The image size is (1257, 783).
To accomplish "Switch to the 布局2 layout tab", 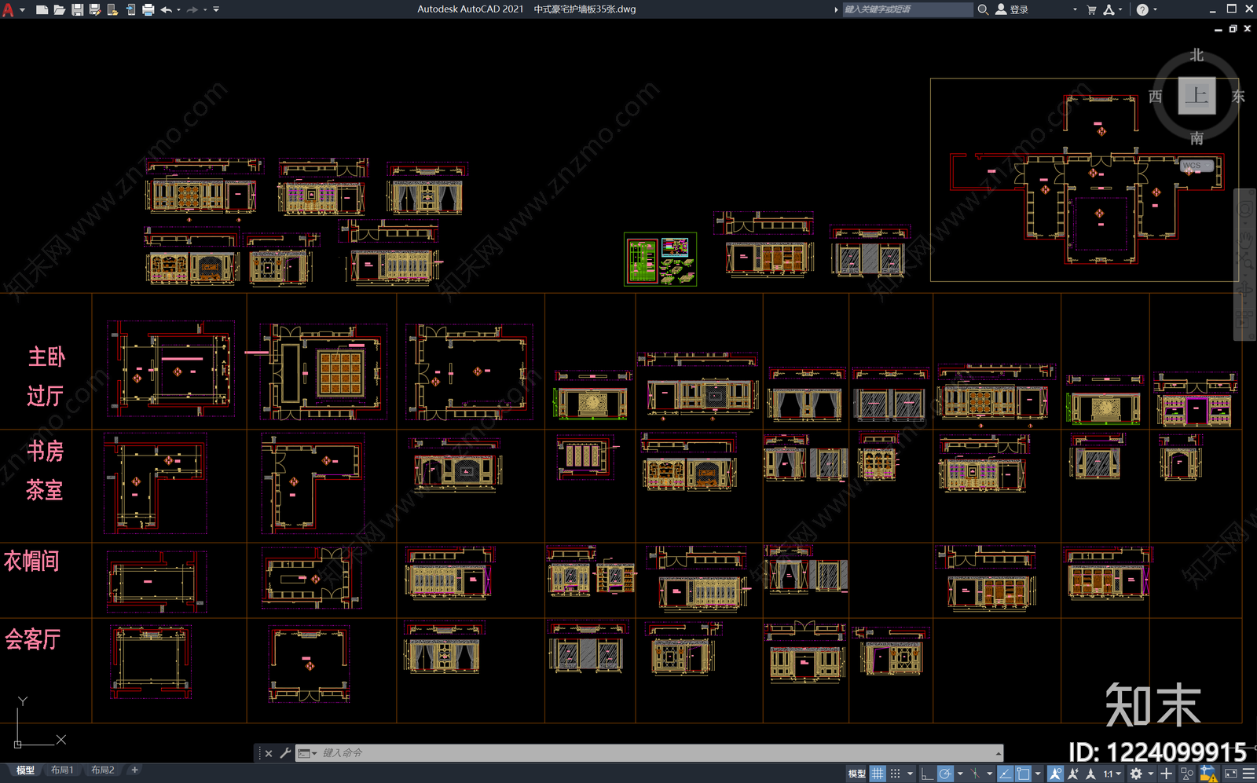I will click(103, 770).
